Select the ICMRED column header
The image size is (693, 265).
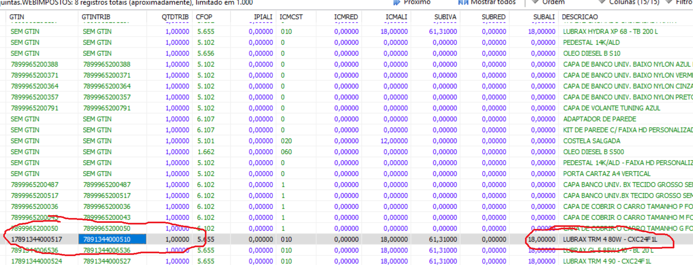pos(346,17)
